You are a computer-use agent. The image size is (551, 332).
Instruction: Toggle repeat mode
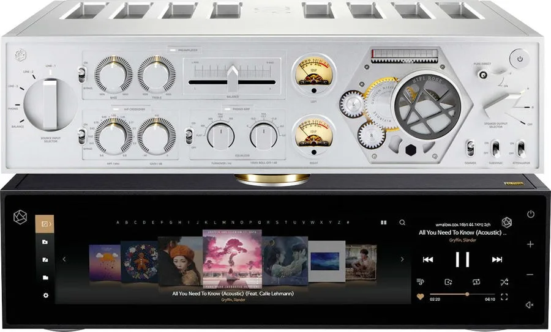coord(476,282)
